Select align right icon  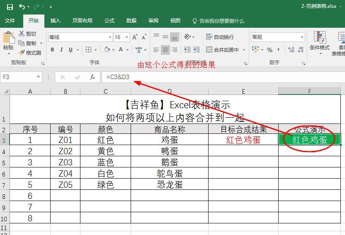click(x=175, y=50)
